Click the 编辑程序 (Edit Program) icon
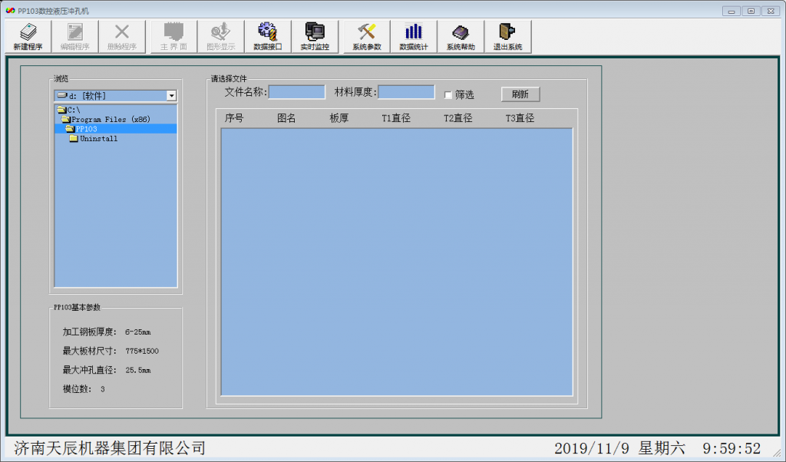 pos(74,36)
